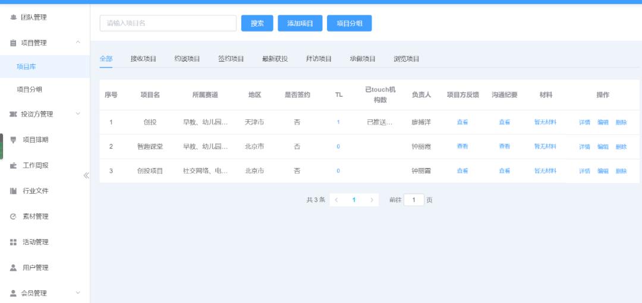Open 素材管理 via its sidebar icon

[x=13, y=217]
